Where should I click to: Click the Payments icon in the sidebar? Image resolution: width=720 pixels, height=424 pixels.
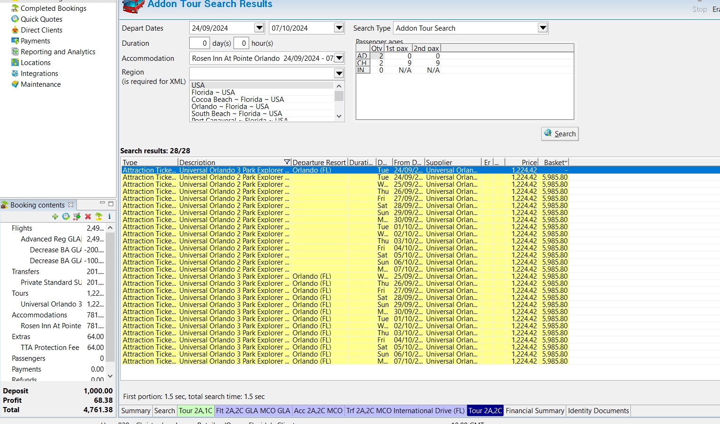(15, 41)
